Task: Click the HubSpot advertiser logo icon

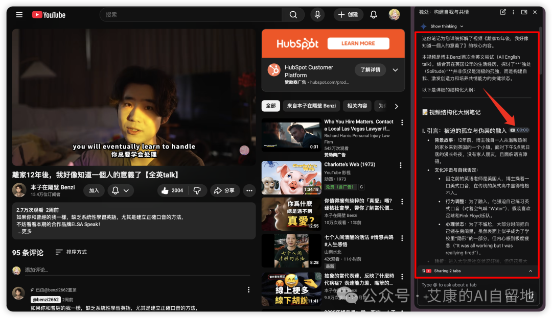Action: [x=274, y=70]
